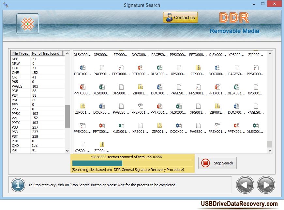
Task: Select the RAF file type row
Action: (x=37, y=150)
